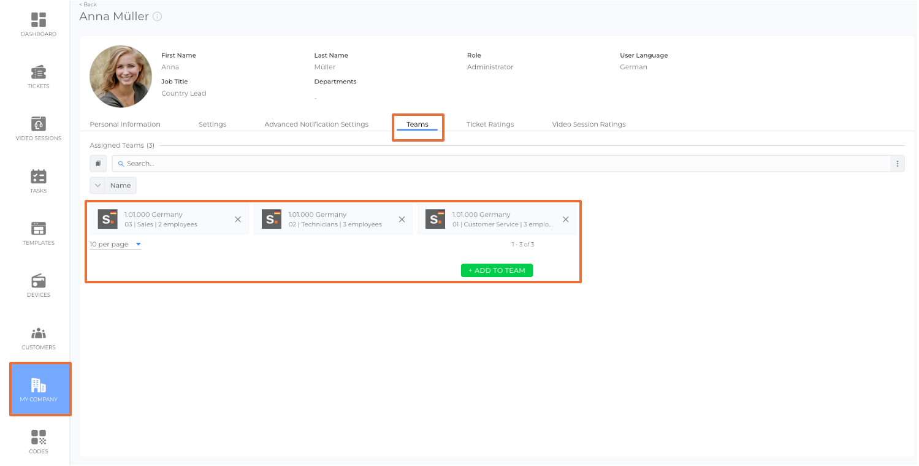919x466 pixels.
Task: Toggle sort direction chevron beside Name
Action: (97, 185)
